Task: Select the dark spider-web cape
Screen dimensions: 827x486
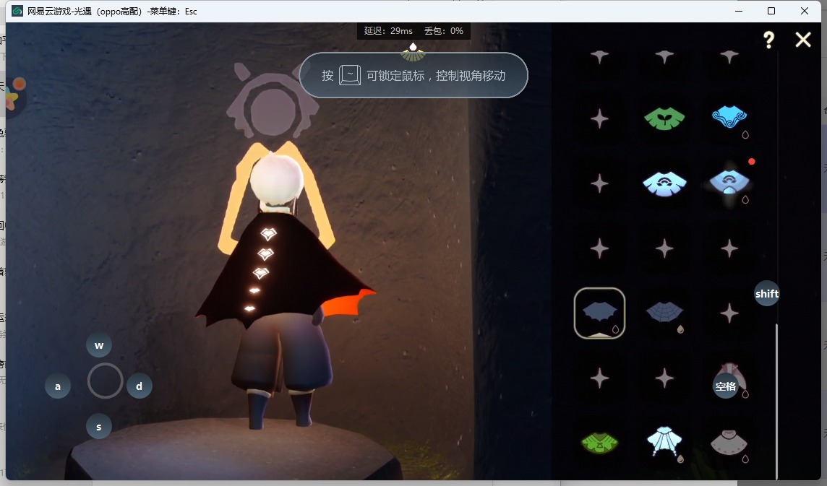Action: 664,313
